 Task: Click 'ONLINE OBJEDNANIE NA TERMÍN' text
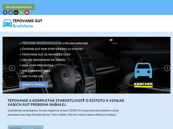tap(42, 60)
